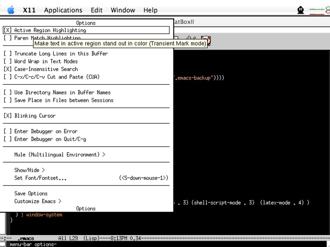Screen dimensions: 330x247
Task: Click the preferences wrench toolbar icon
Action: pos(191,38)
